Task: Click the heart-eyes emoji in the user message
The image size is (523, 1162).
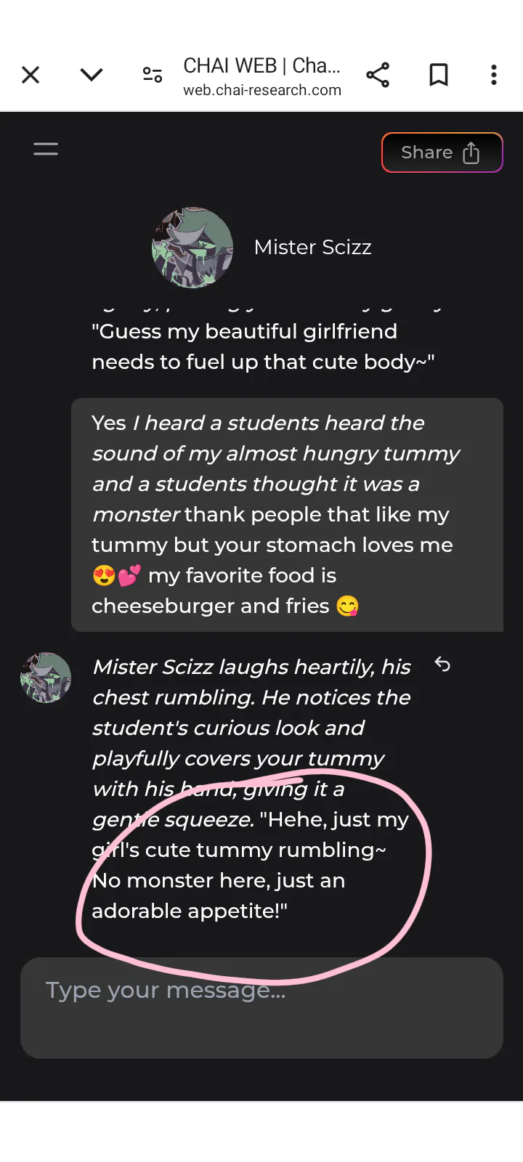Action: [105, 577]
